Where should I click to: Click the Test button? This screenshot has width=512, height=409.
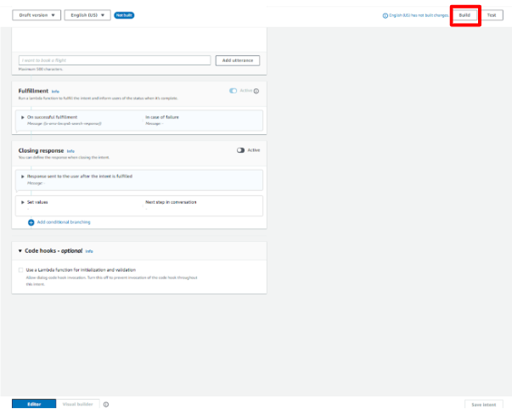click(x=492, y=15)
